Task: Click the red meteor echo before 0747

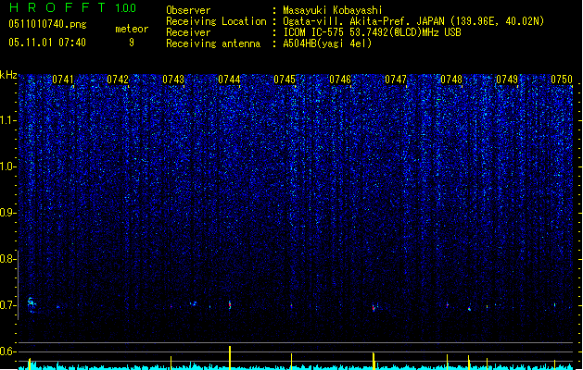Action: [374, 308]
